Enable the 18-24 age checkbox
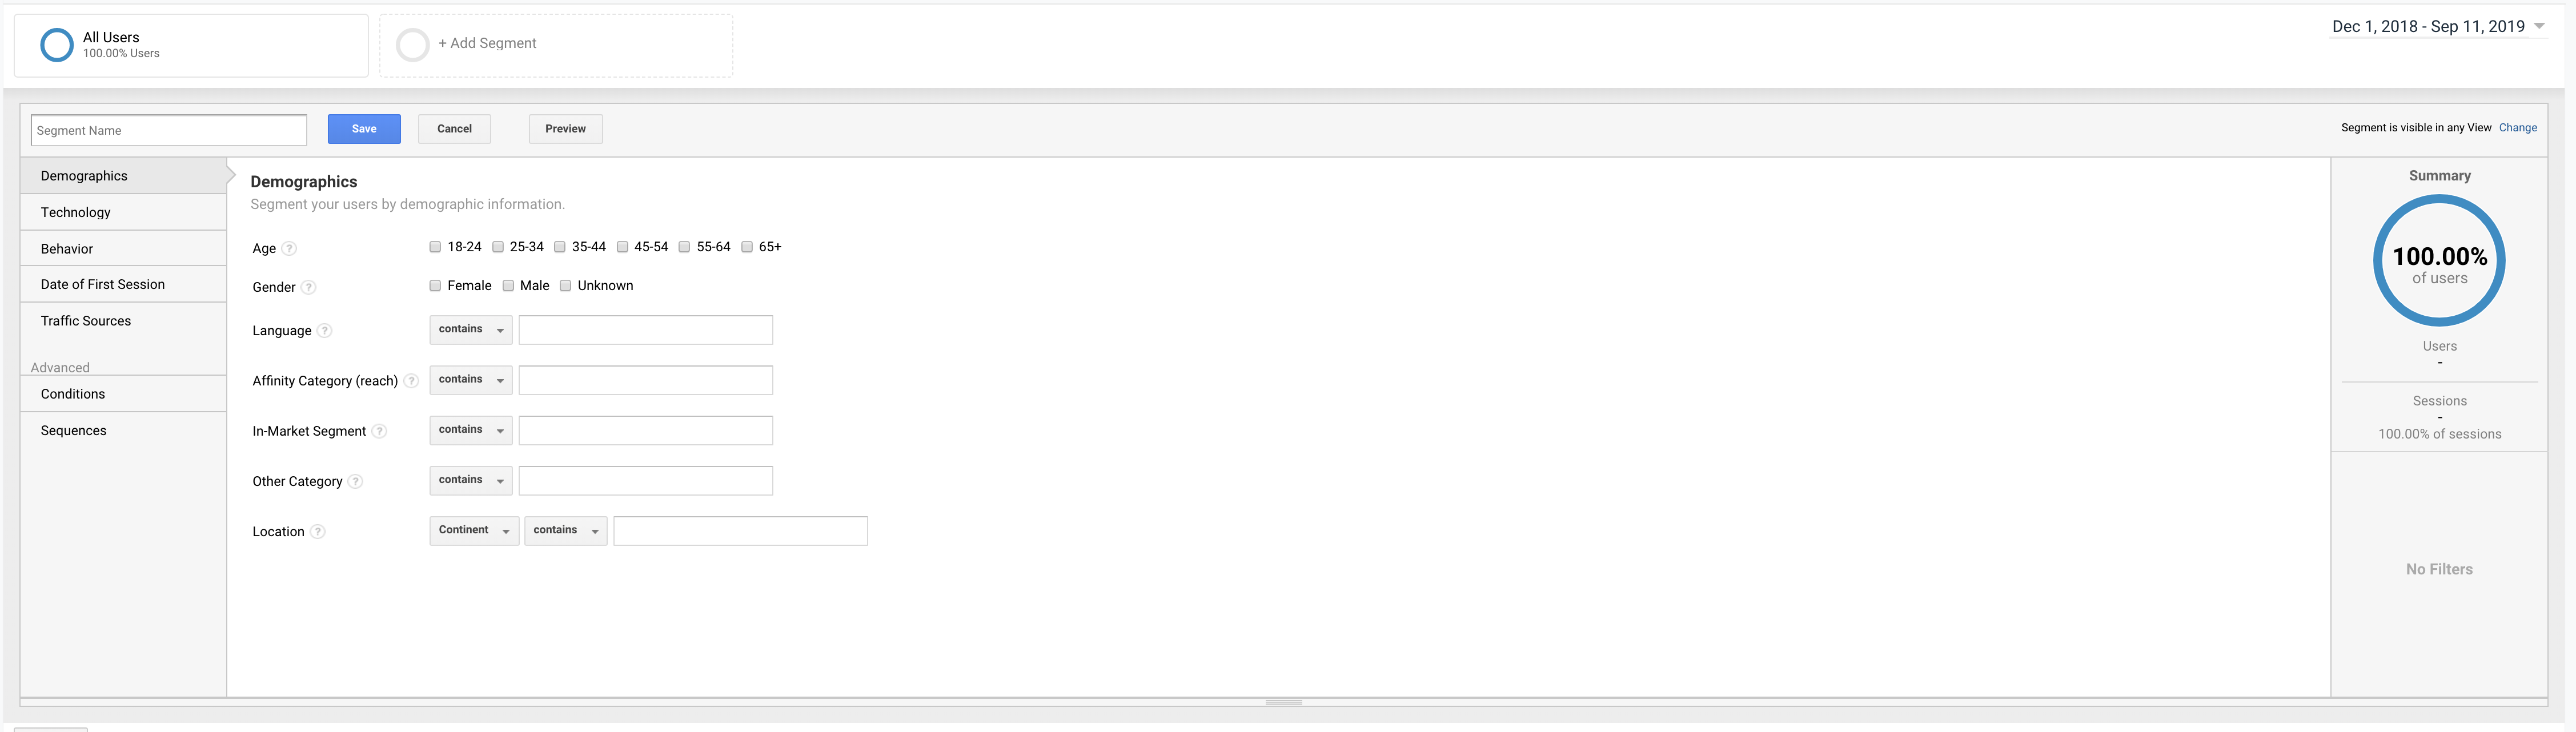2576x732 pixels. (x=434, y=246)
